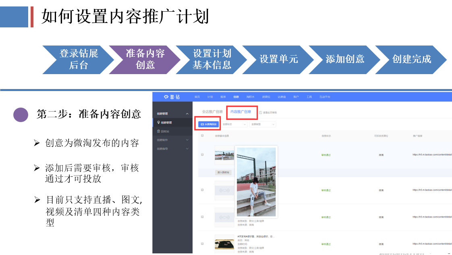Open the 回收站 recycle bin icon in sidebar
452x255 pixels.
159,131
